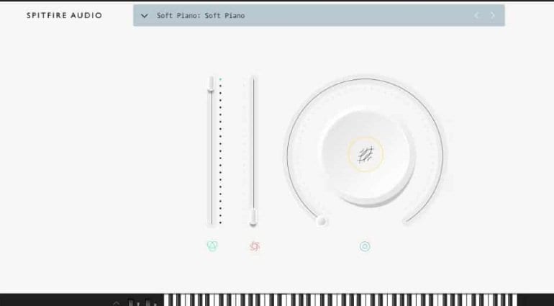Click the Dynamics slider handle at bottom
Screen dimensions: 554x306
[253, 217]
